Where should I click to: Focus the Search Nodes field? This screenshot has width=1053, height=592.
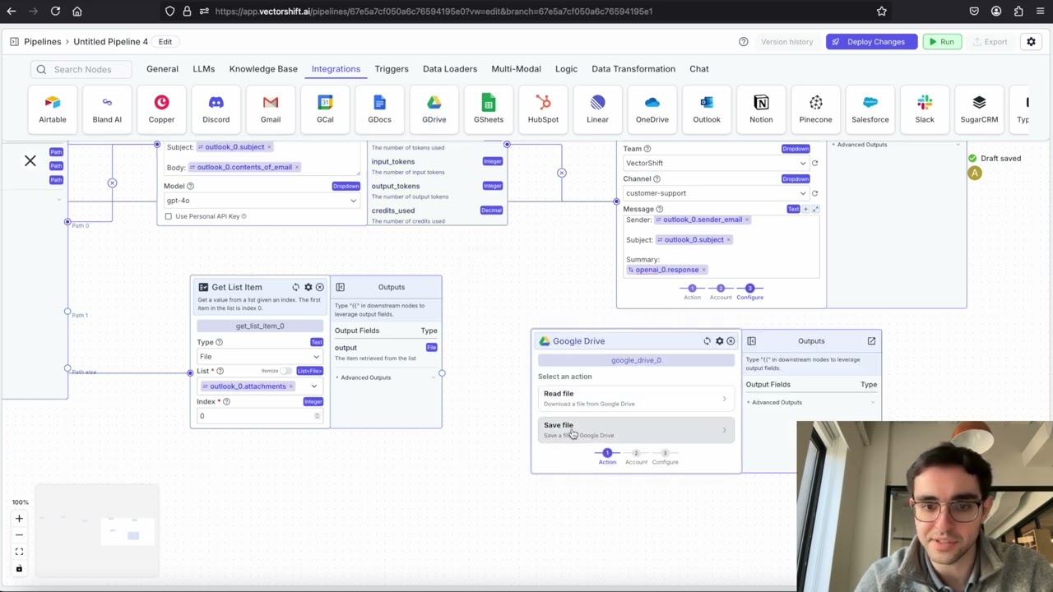pos(81,69)
